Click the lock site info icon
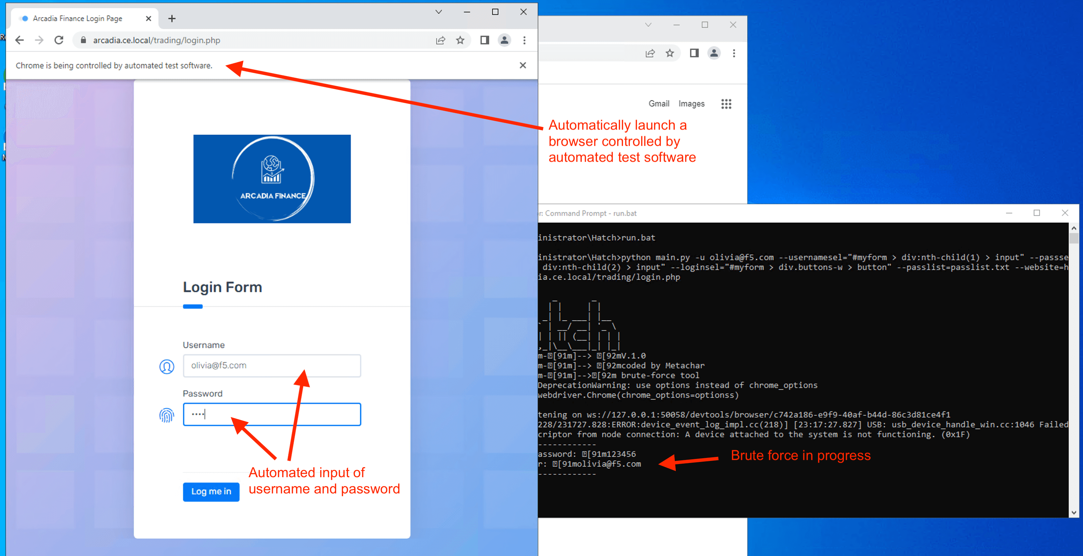This screenshot has width=1083, height=556. (x=83, y=40)
